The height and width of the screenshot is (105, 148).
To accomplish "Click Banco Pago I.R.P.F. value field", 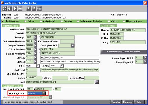I will click(x=140, y=58).
